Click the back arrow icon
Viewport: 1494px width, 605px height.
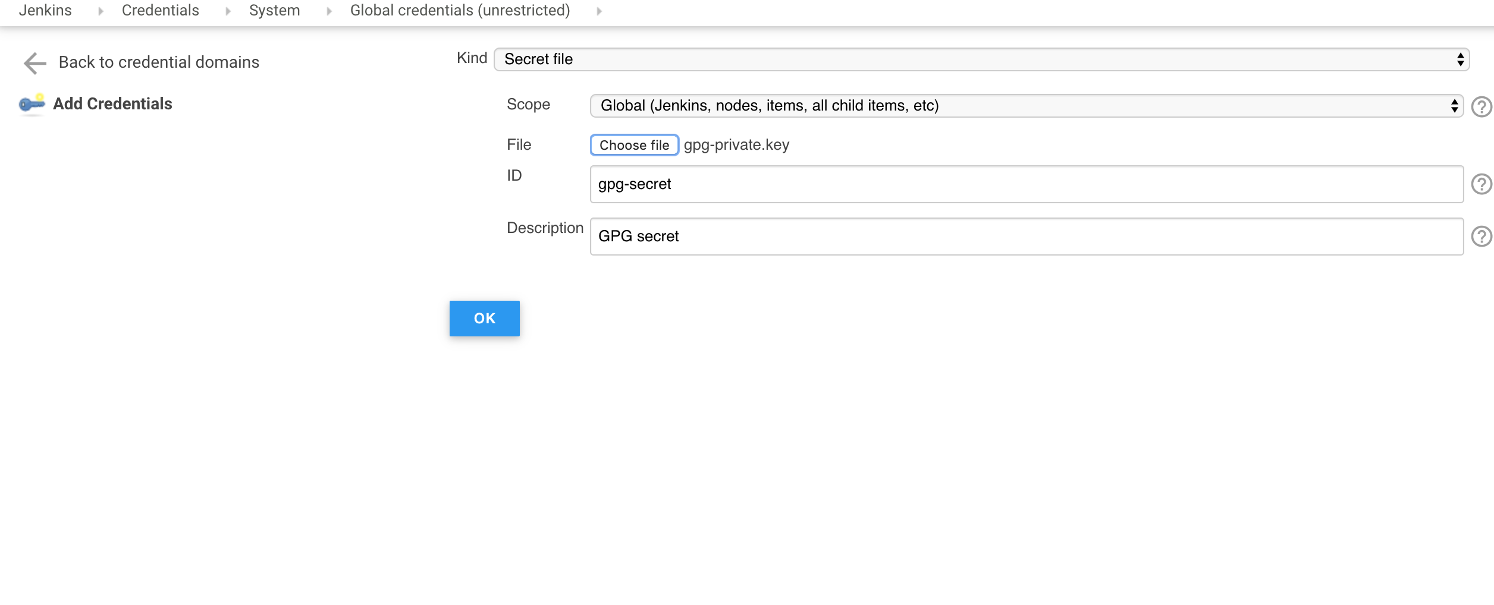[34, 63]
